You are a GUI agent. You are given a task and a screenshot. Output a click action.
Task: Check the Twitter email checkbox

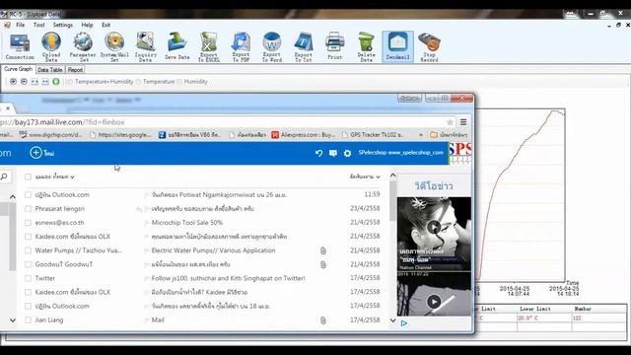[28, 278]
